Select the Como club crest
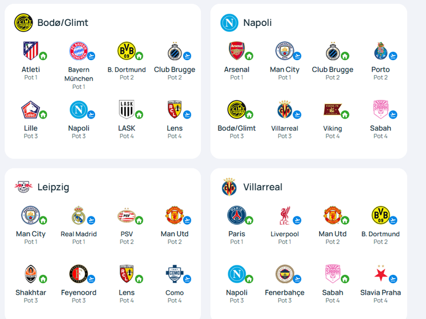 (x=174, y=274)
